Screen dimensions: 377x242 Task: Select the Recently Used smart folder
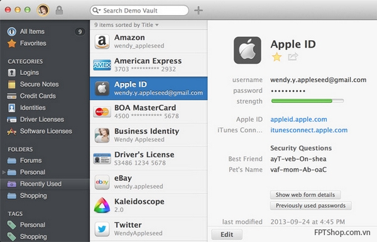tap(45, 184)
